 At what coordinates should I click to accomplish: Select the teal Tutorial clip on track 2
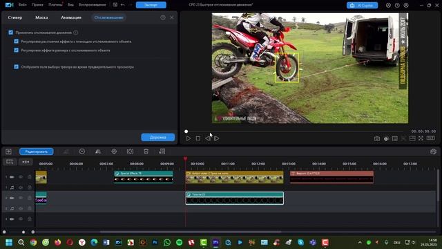(235, 199)
